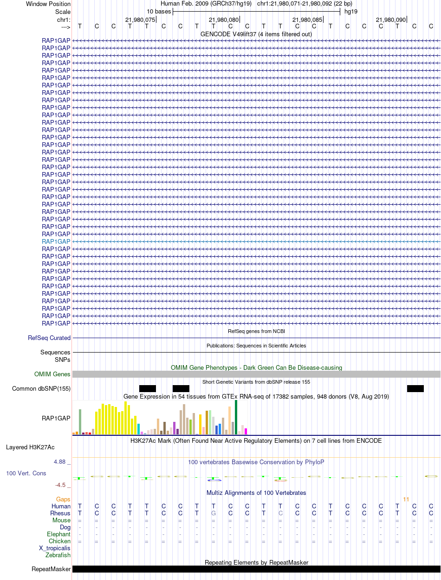Click the tallest dark green GTEx expression bar
This screenshot has width=441, height=580.
tap(236, 417)
